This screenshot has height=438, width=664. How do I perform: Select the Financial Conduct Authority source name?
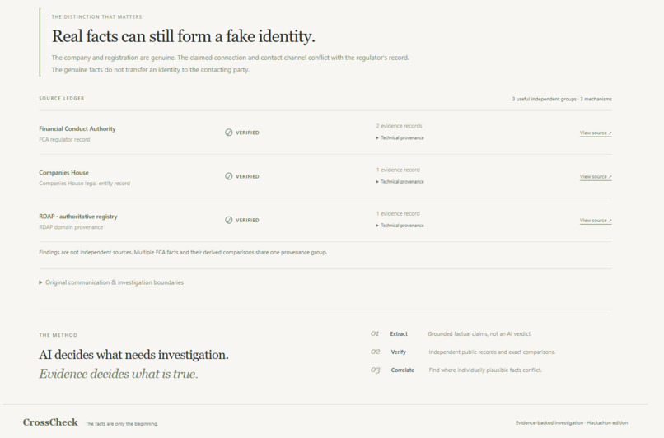[77, 128]
